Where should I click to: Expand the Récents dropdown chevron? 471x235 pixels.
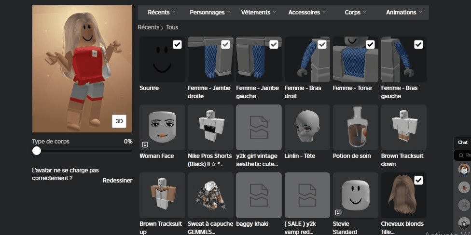174,13
